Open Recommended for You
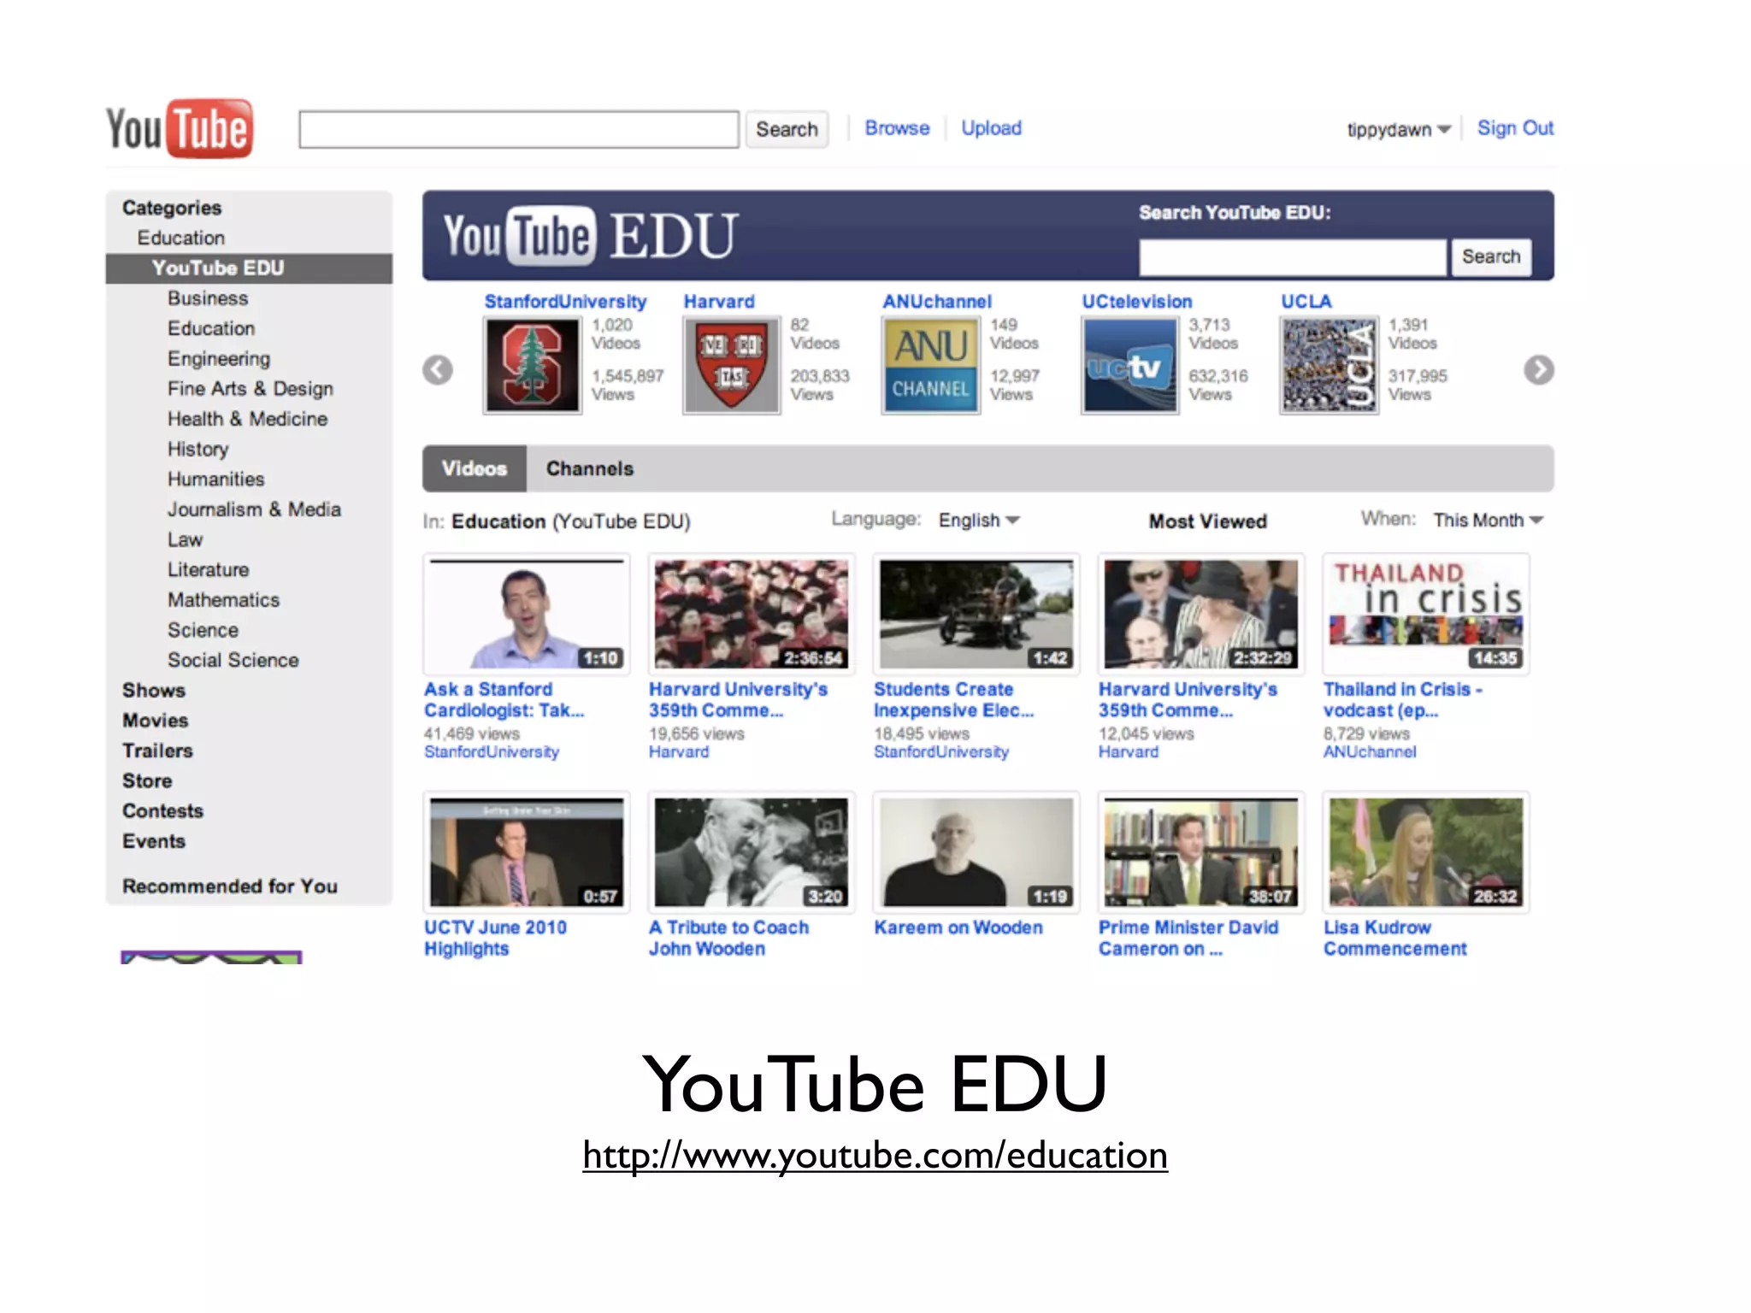Screen dimensions: 1751x1313 pyautogui.click(x=230, y=886)
